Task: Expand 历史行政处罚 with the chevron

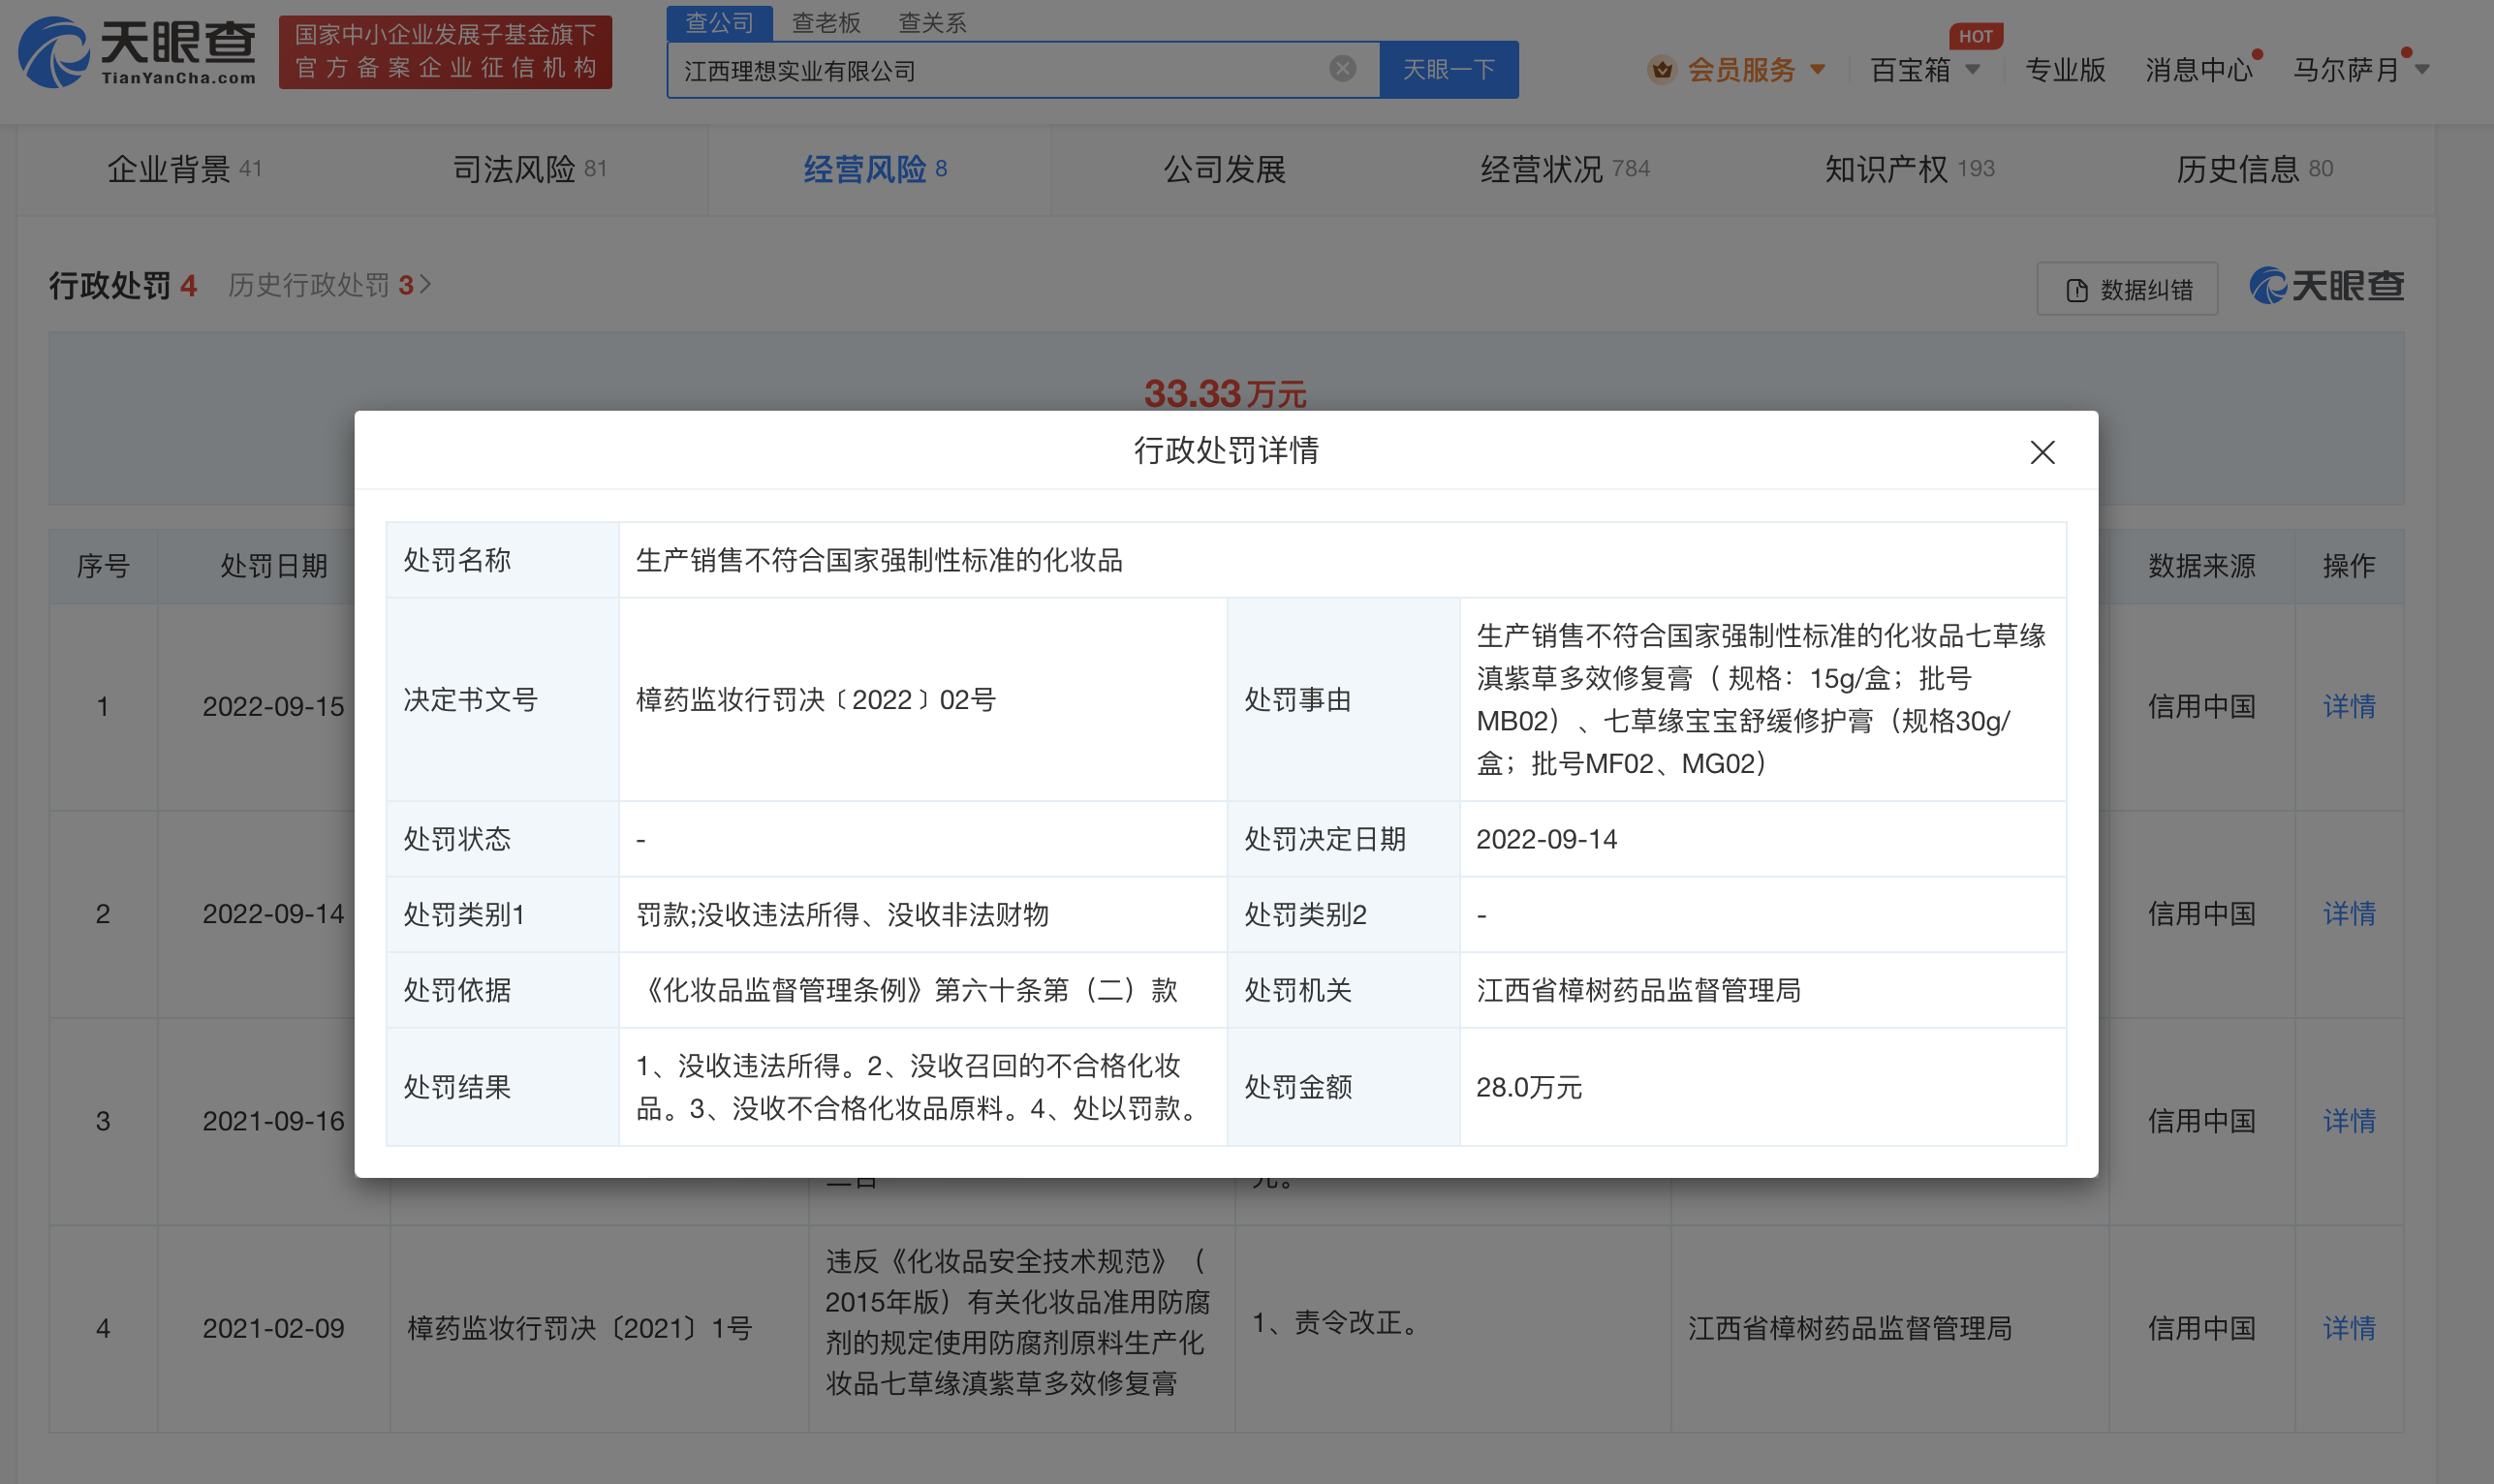Action: coord(426,285)
